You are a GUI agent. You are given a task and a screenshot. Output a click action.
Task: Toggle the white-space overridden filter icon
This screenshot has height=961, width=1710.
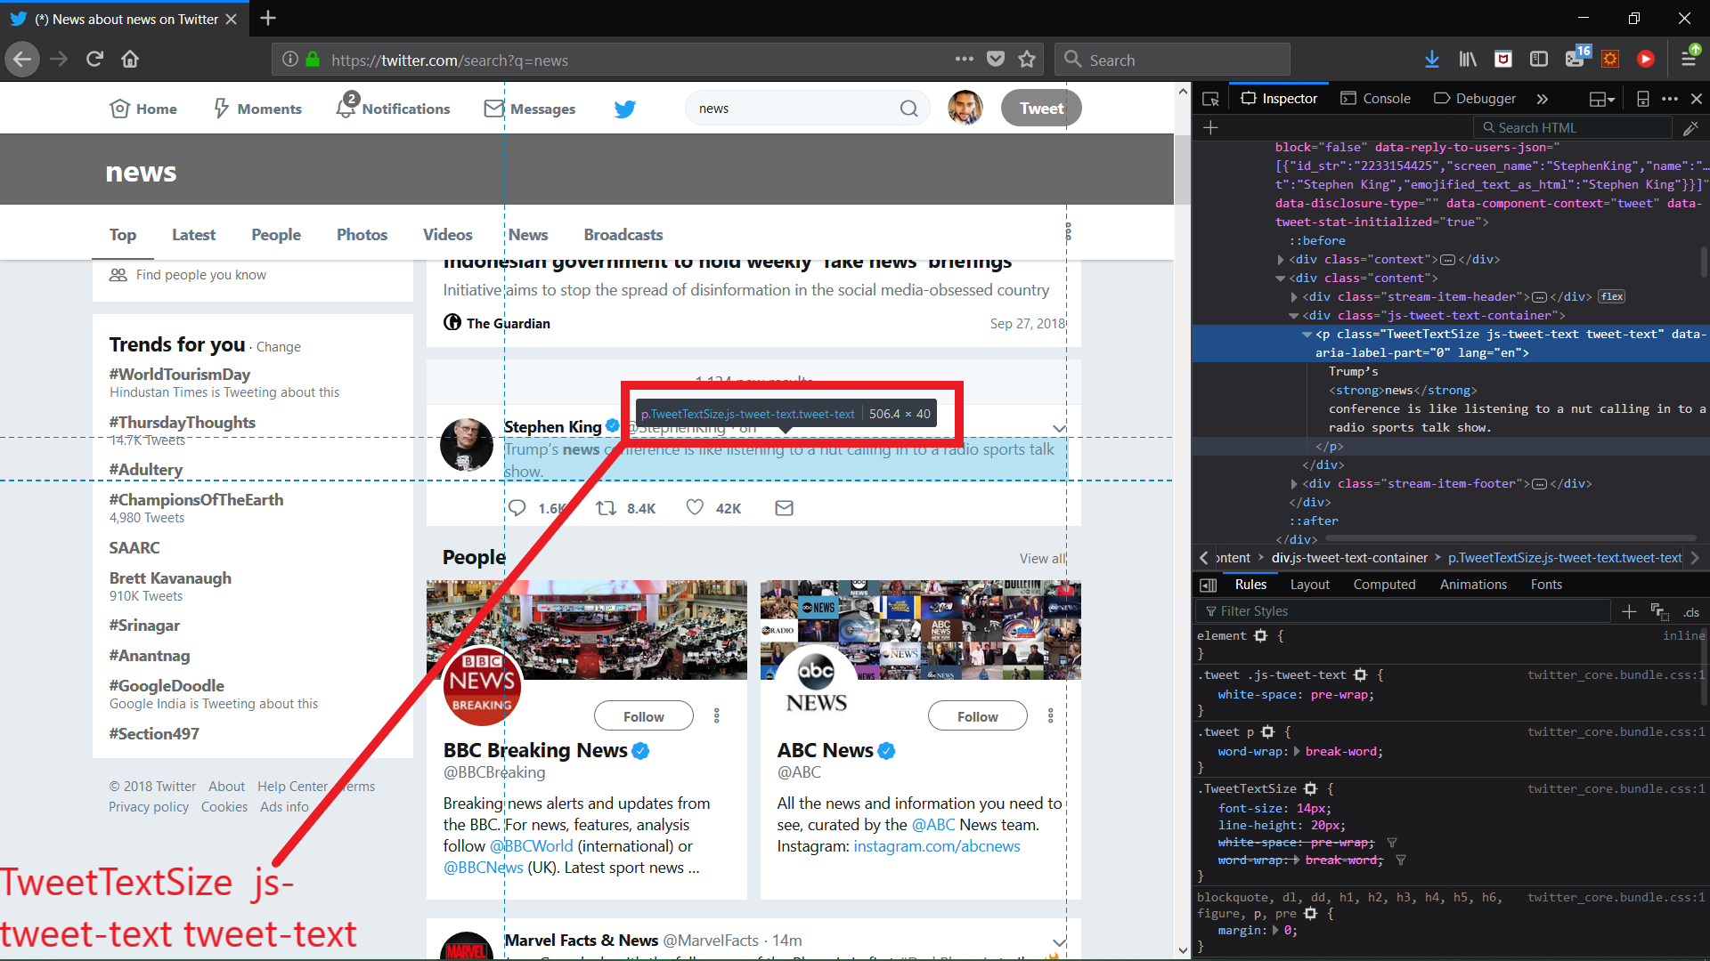click(1392, 843)
